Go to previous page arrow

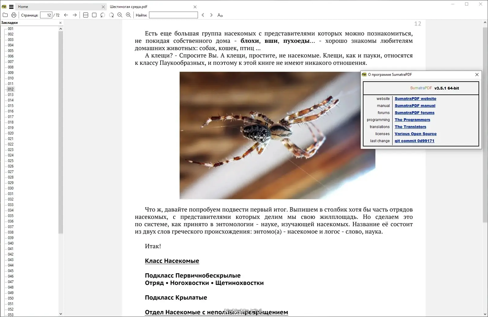pyautogui.click(x=66, y=15)
